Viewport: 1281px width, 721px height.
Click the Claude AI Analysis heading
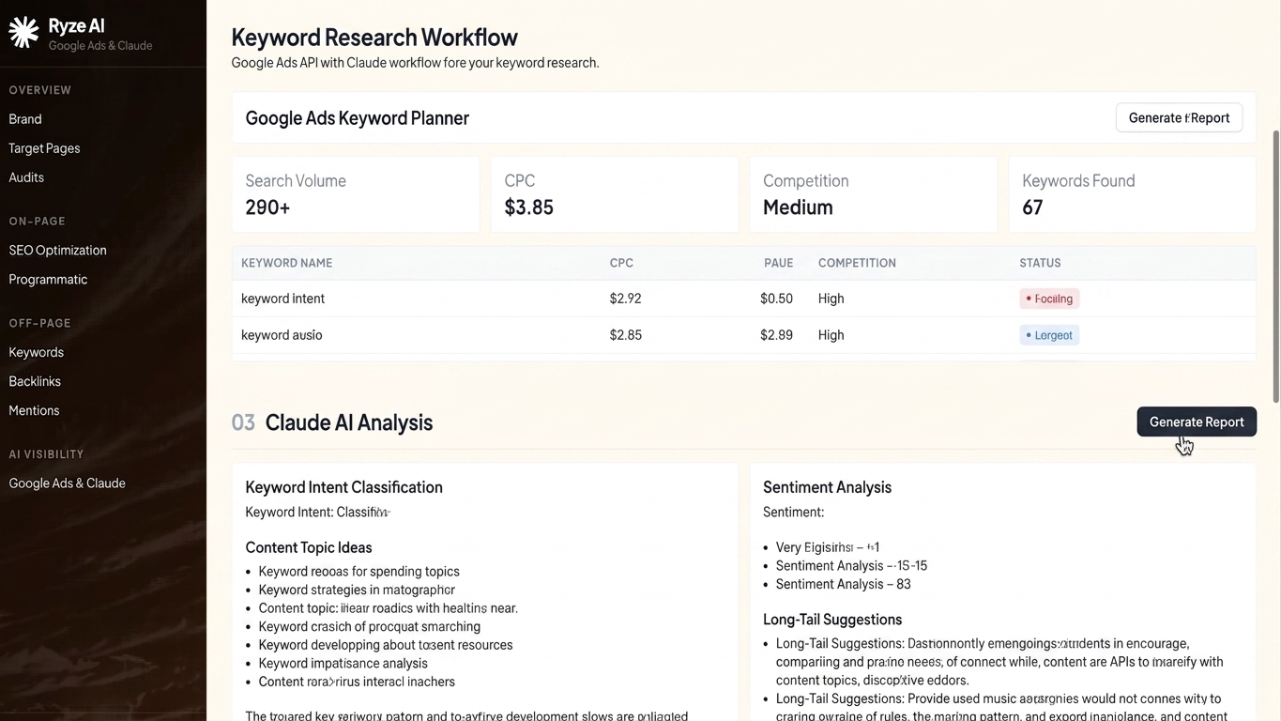[x=348, y=422]
